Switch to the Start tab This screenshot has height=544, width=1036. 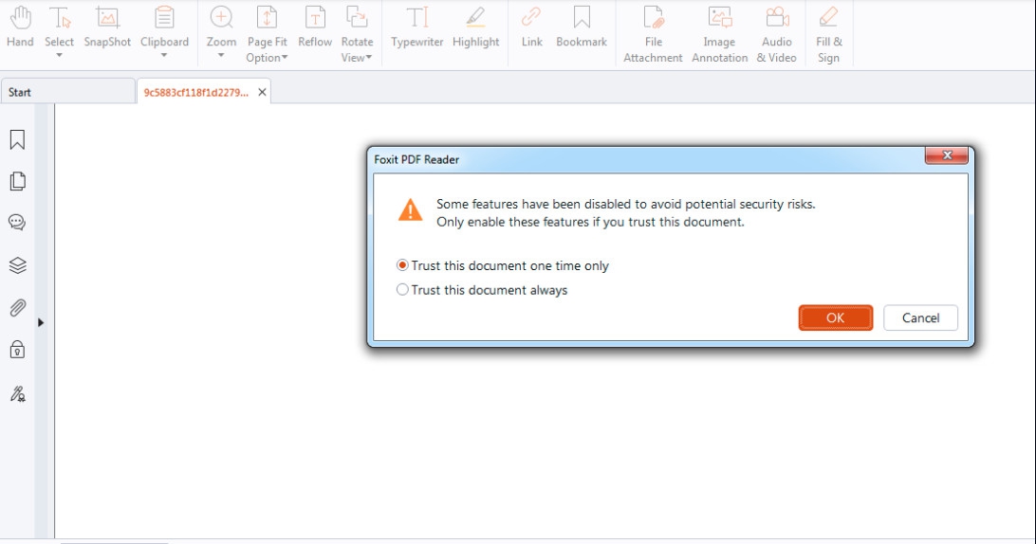point(68,92)
